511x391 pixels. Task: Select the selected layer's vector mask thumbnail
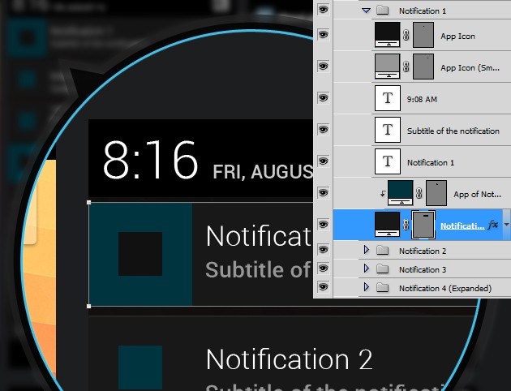pos(423,225)
